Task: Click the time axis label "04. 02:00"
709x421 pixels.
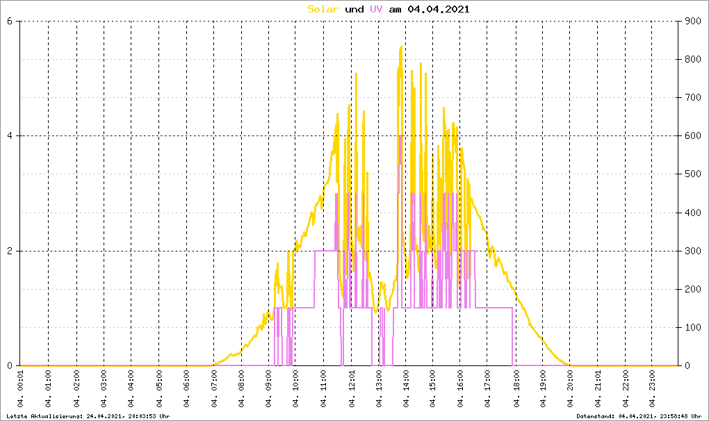Action: pos(76,389)
